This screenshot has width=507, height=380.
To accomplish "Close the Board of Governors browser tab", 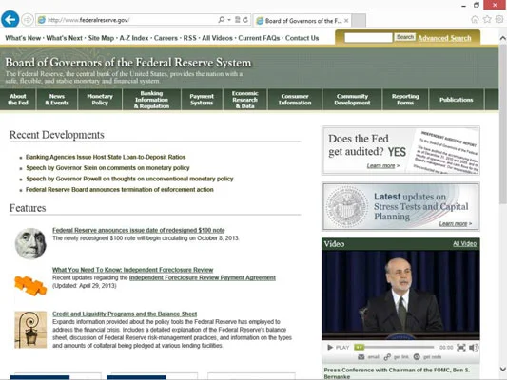I will pos(346,21).
